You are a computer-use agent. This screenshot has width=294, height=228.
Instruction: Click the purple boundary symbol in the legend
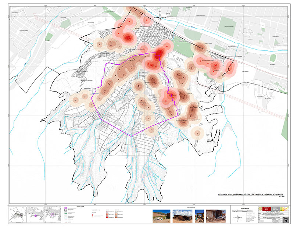(x=66, y=208)
